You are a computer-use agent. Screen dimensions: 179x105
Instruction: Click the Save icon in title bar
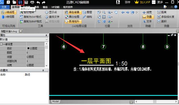tap(20, 2)
